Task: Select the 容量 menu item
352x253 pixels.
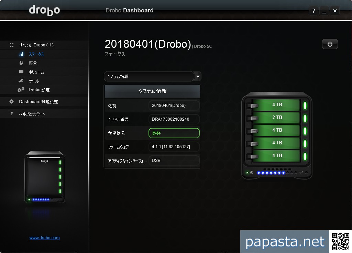Action: point(33,63)
